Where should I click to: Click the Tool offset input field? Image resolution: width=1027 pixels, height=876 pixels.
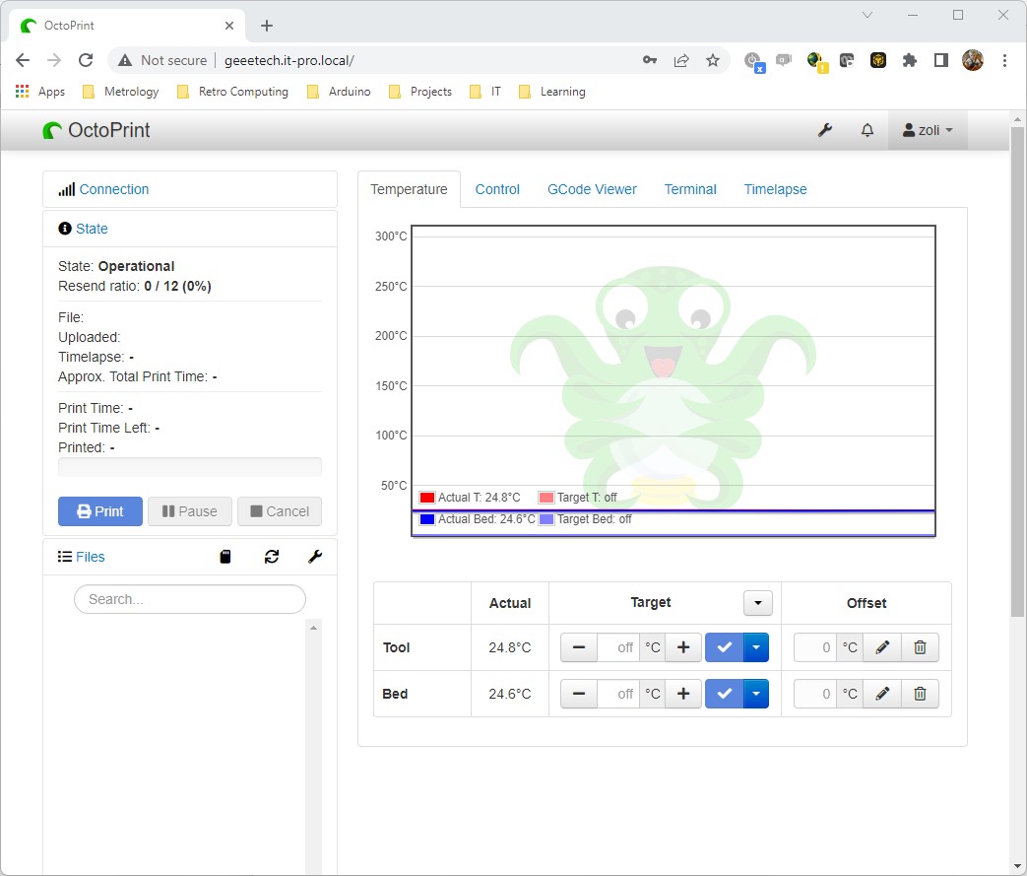coord(815,647)
